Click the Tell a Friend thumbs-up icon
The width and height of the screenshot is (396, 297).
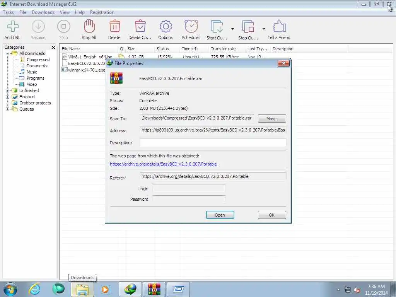(279, 26)
